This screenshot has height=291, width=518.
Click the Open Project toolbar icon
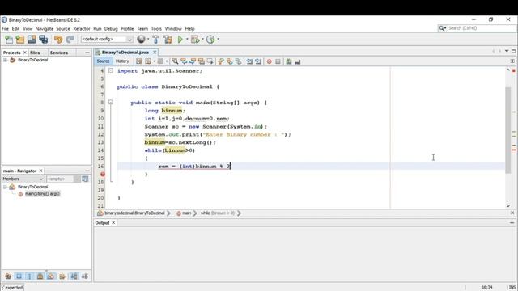point(32,40)
